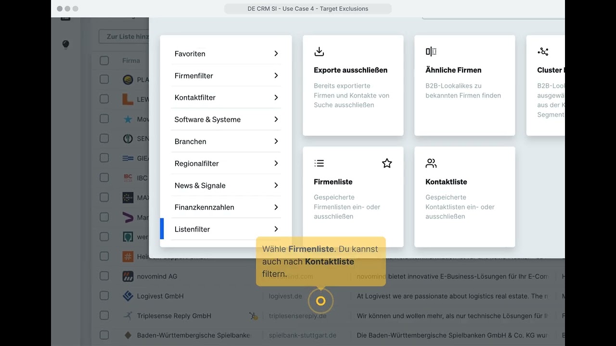Choose the Kontaktliste filter card

coord(465,197)
